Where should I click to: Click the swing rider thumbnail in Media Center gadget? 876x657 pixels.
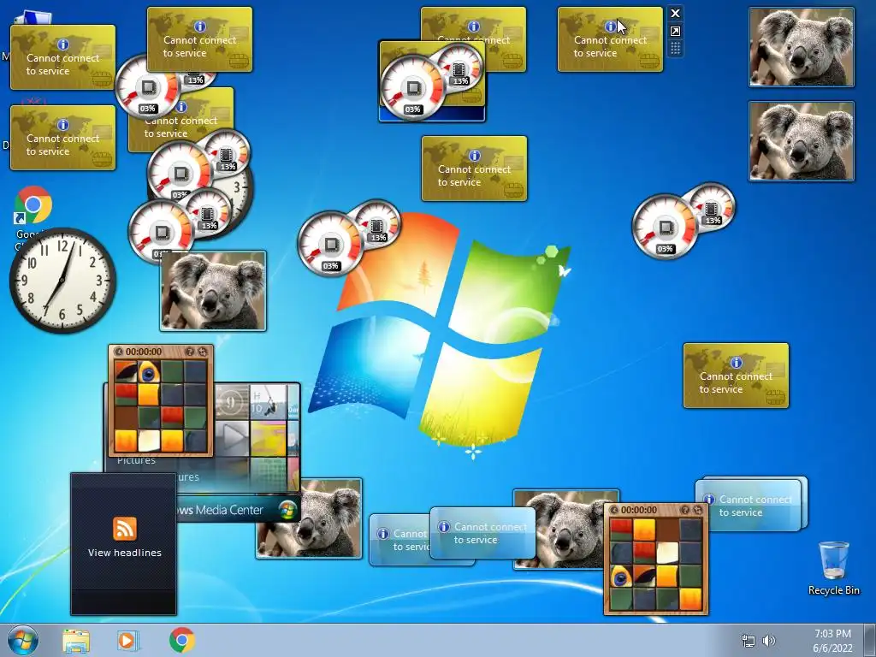(x=268, y=402)
